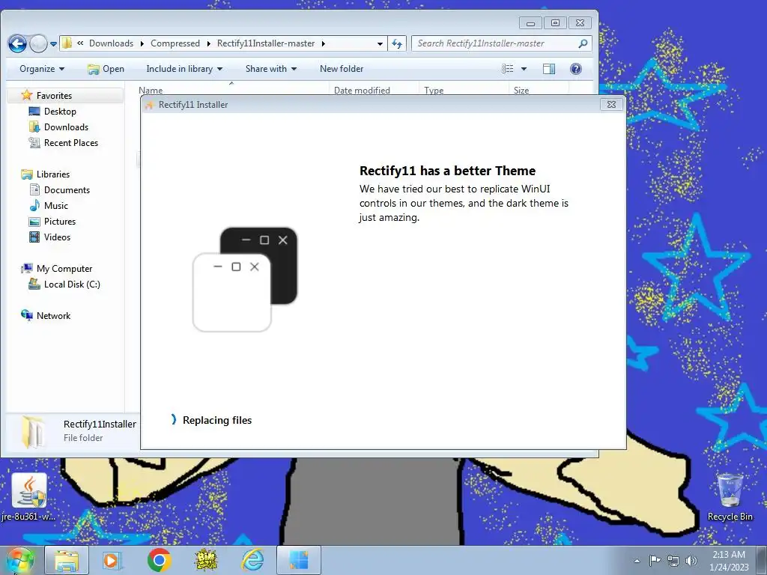Open the Pictures library
Image resolution: width=767 pixels, height=575 pixels.
[60, 221]
